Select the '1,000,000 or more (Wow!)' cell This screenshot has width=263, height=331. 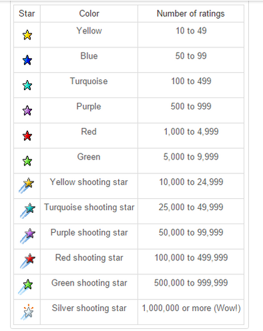tap(191, 312)
